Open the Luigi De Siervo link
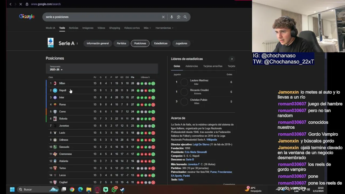 (201, 144)
